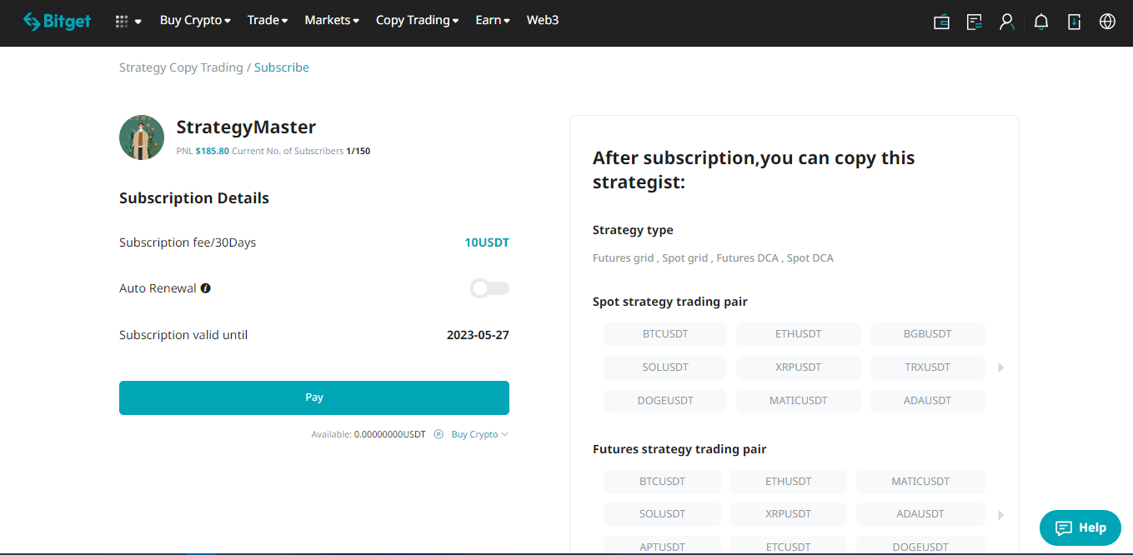Click the transfer icon beside Available balance

(439, 434)
